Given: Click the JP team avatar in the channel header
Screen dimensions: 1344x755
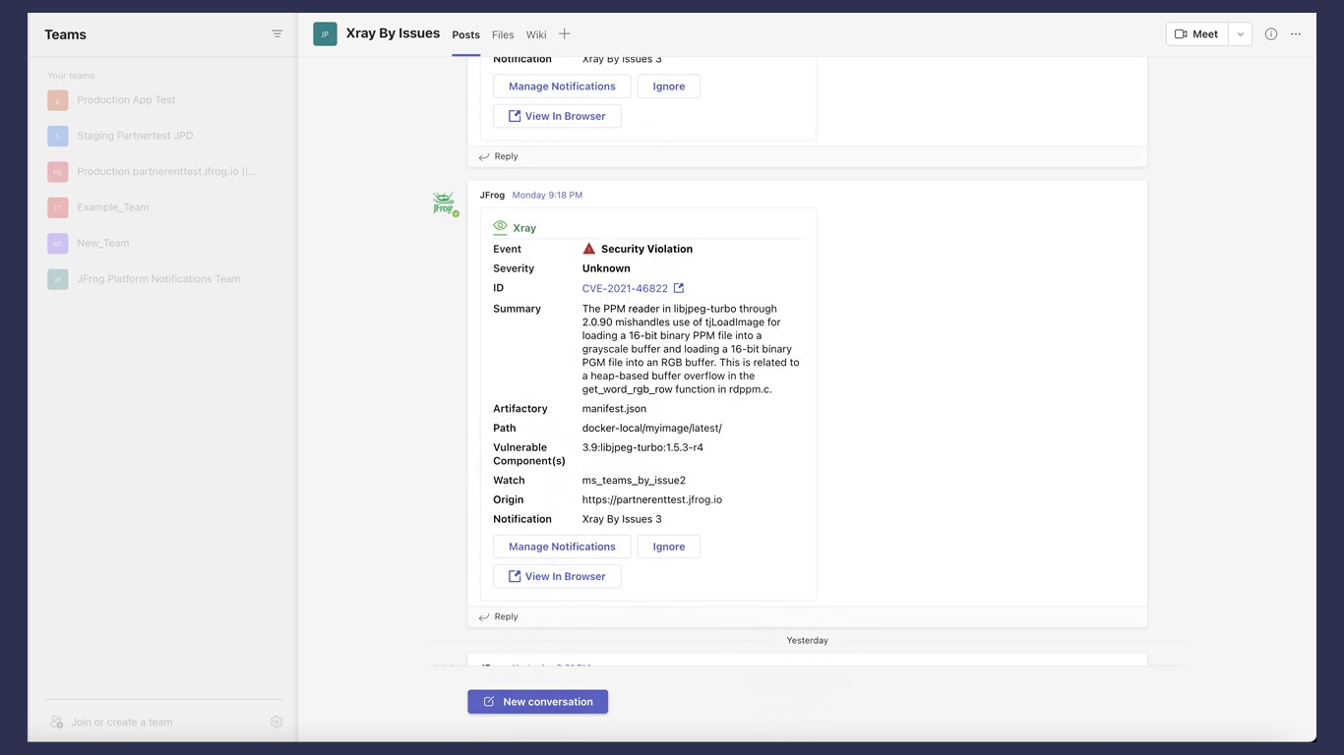Looking at the screenshot, I should [x=325, y=34].
